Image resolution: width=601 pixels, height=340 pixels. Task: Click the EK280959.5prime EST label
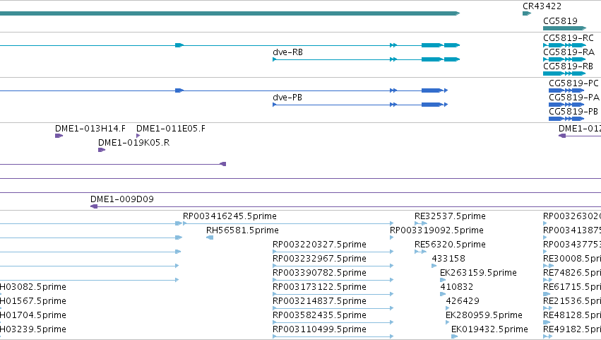tap(484, 315)
